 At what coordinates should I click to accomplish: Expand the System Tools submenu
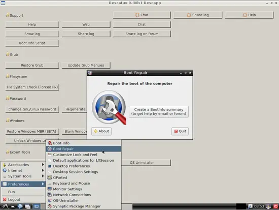click(x=23, y=176)
